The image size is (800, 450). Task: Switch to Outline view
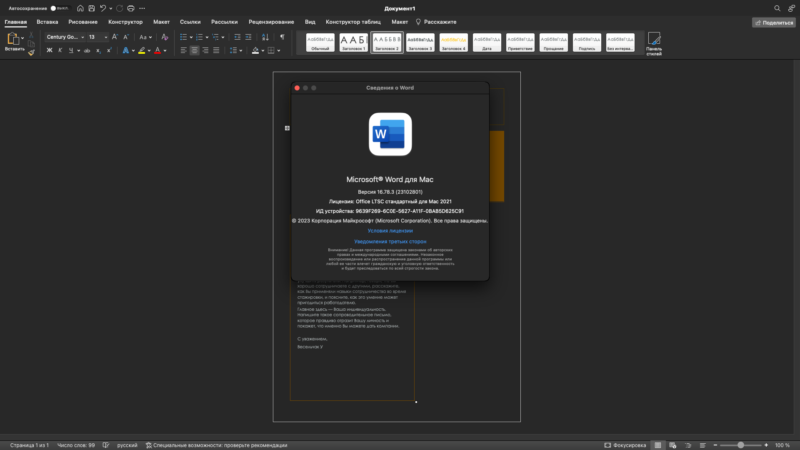688,445
